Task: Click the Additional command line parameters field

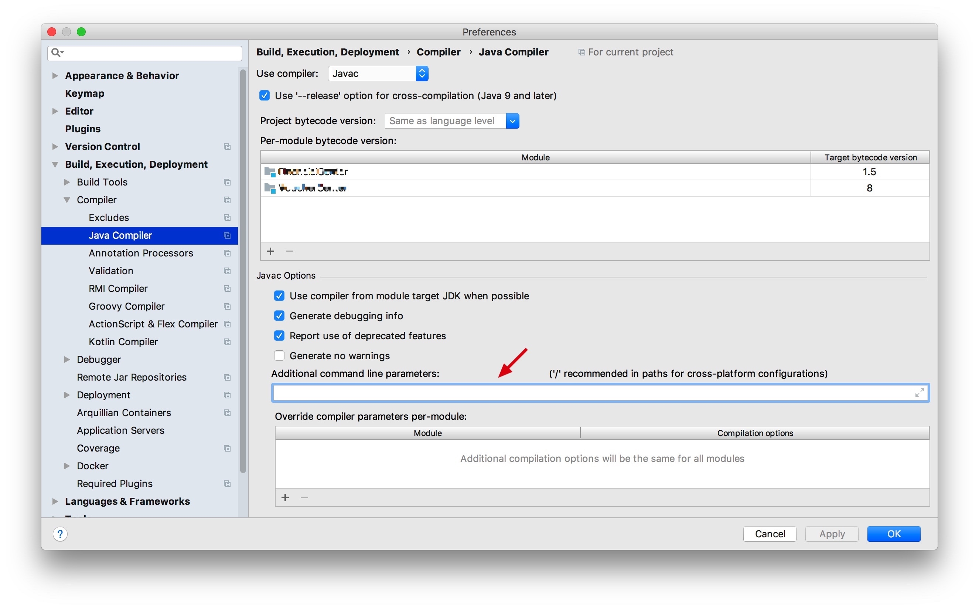Action: (592, 393)
